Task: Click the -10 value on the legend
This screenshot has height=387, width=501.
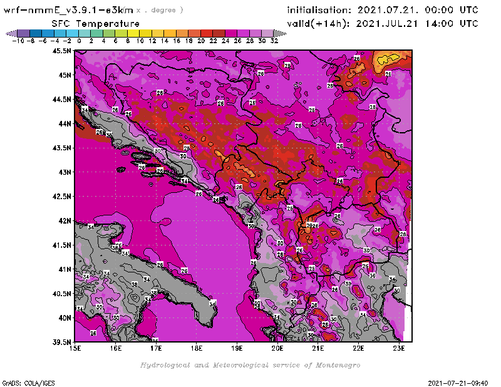Action: click(x=18, y=41)
